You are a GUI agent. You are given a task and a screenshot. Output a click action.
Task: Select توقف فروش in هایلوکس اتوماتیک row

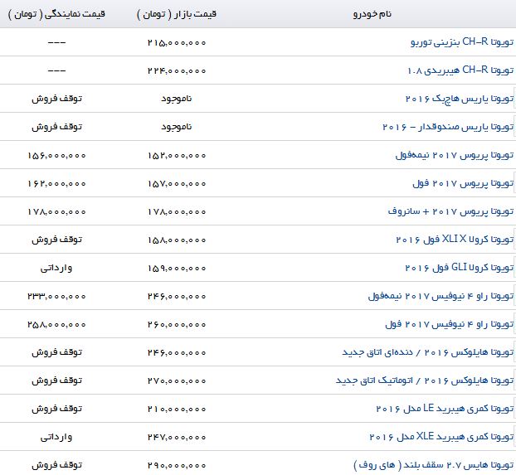(x=56, y=380)
